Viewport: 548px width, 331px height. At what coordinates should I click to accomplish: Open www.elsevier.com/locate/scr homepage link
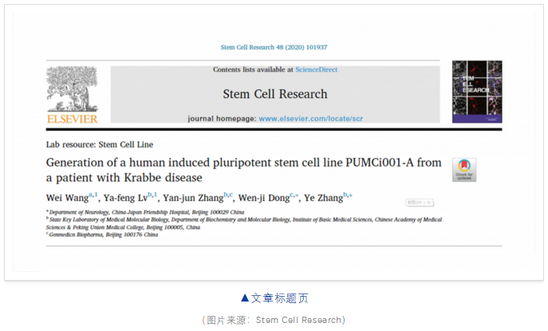(x=311, y=119)
